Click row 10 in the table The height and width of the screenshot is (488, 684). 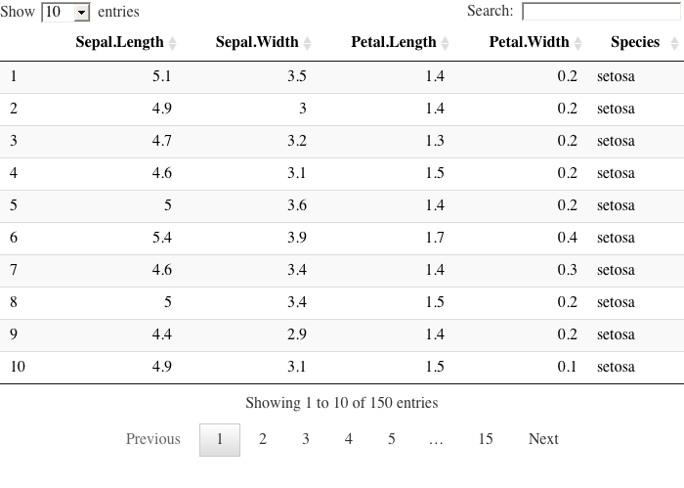(x=342, y=367)
